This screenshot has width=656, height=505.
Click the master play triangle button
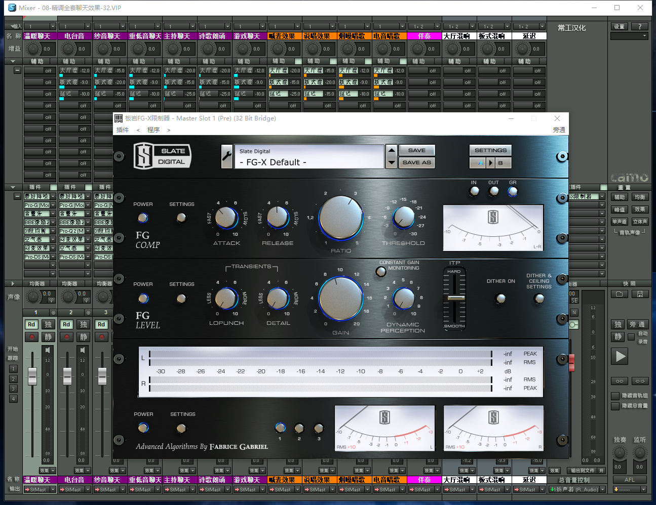point(620,356)
